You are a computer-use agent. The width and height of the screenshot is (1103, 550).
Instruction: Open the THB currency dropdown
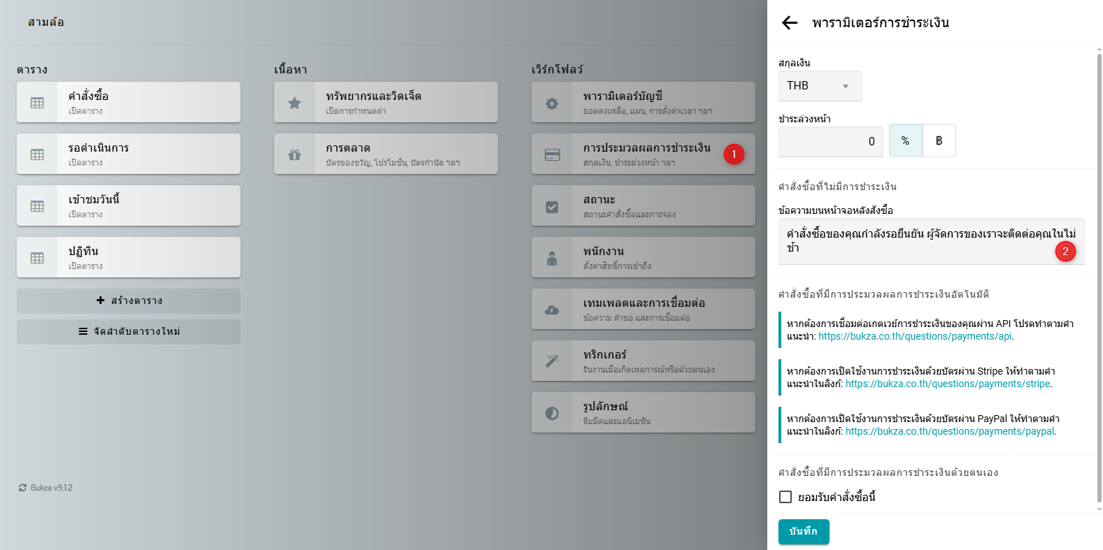[820, 86]
